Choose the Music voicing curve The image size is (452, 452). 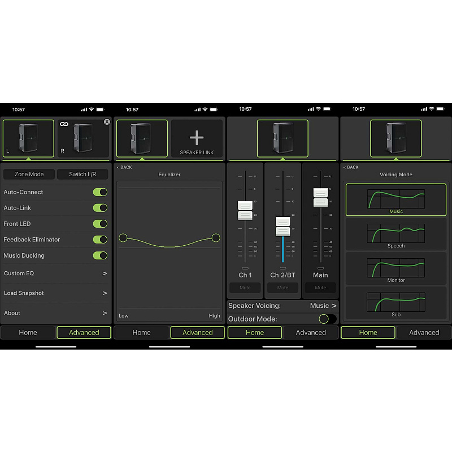[x=395, y=199]
